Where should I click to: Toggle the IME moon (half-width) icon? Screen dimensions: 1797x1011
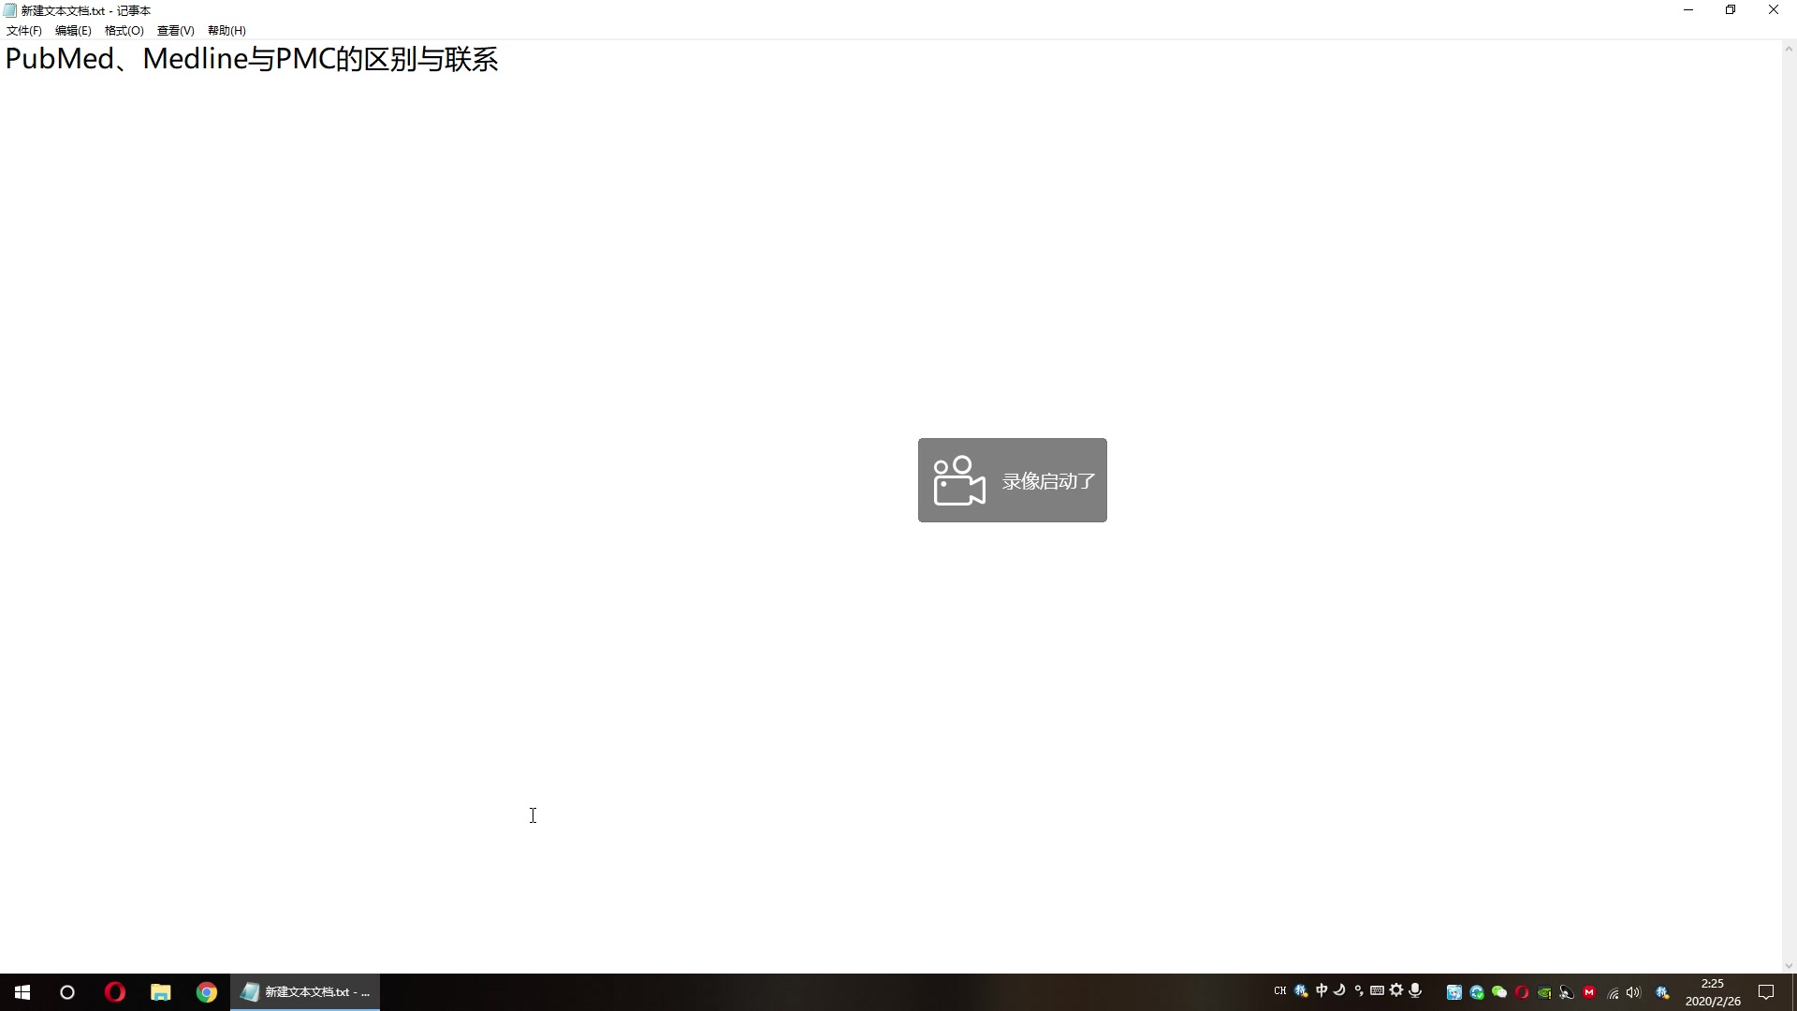[x=1339, y=990]
